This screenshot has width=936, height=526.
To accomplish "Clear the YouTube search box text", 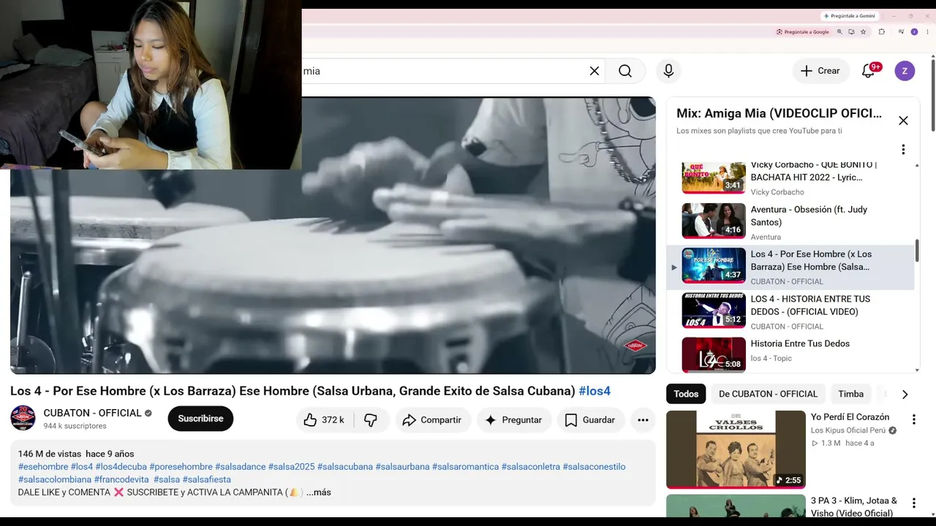I will (x=595, y=71).
